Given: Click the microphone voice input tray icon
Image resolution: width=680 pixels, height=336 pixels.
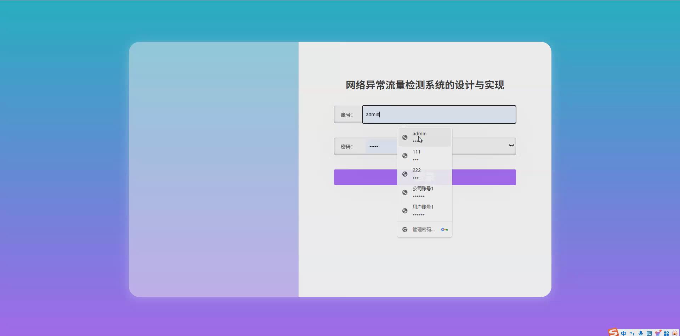Looking at the screenshot, I should coord(640,333).
